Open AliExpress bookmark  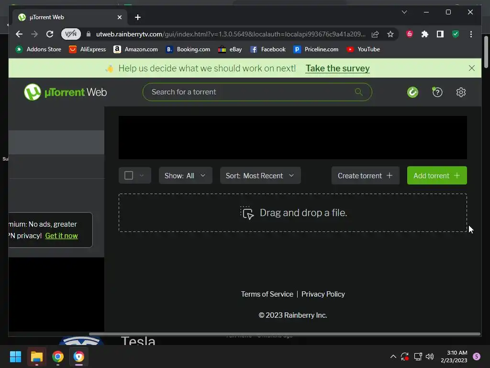(88, 49)
